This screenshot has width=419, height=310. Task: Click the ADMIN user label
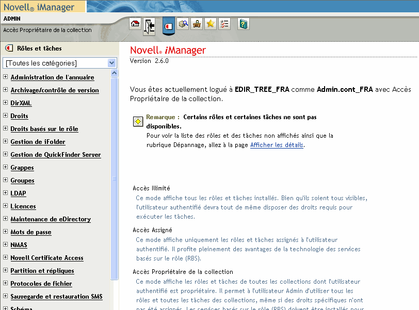[12, 19]
